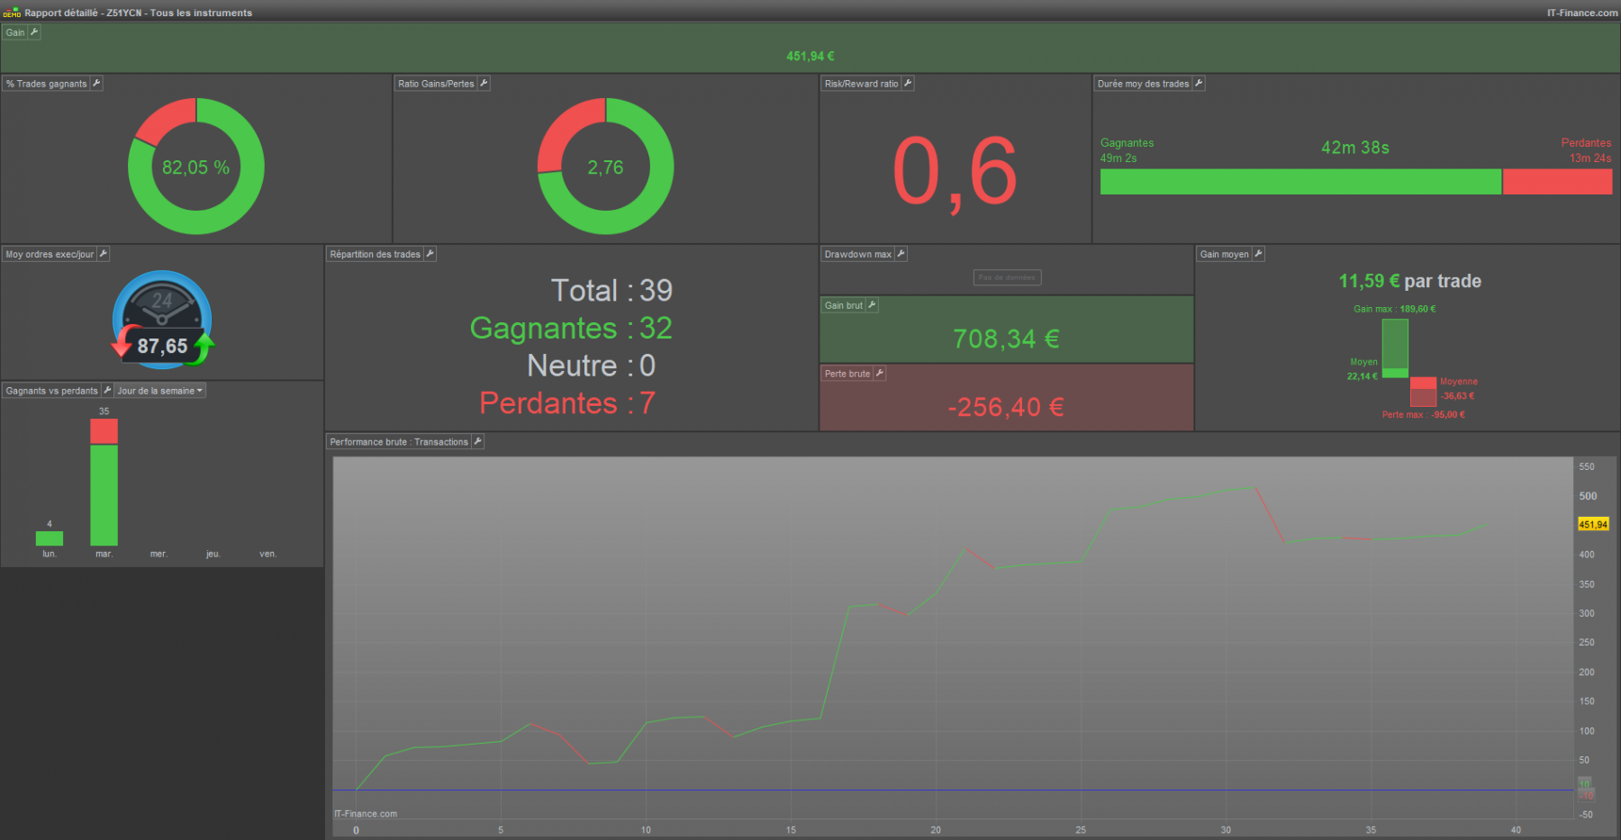The height and width of the screenshot is (840, 1621).
Task: Open settings wrench for Gain panel
Action: (x=34, y=32)
